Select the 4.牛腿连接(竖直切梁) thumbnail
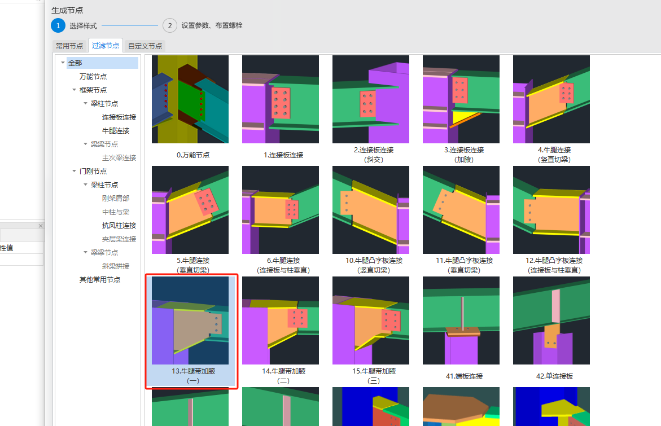Image resolution: width=661 pixels, height=426 pixels. pos(551,99)
